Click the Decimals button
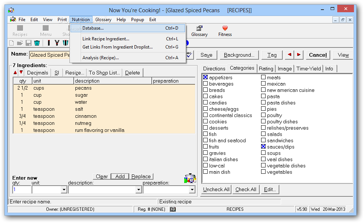The height and width of the screenshot is (223, 364). [x=38, y=73]
